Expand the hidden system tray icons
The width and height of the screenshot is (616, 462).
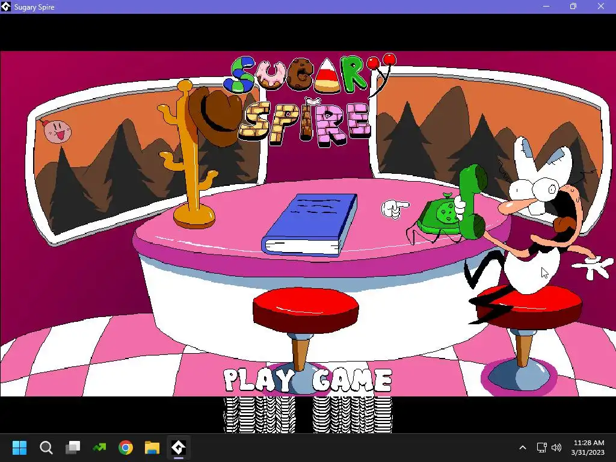point(523,448)
